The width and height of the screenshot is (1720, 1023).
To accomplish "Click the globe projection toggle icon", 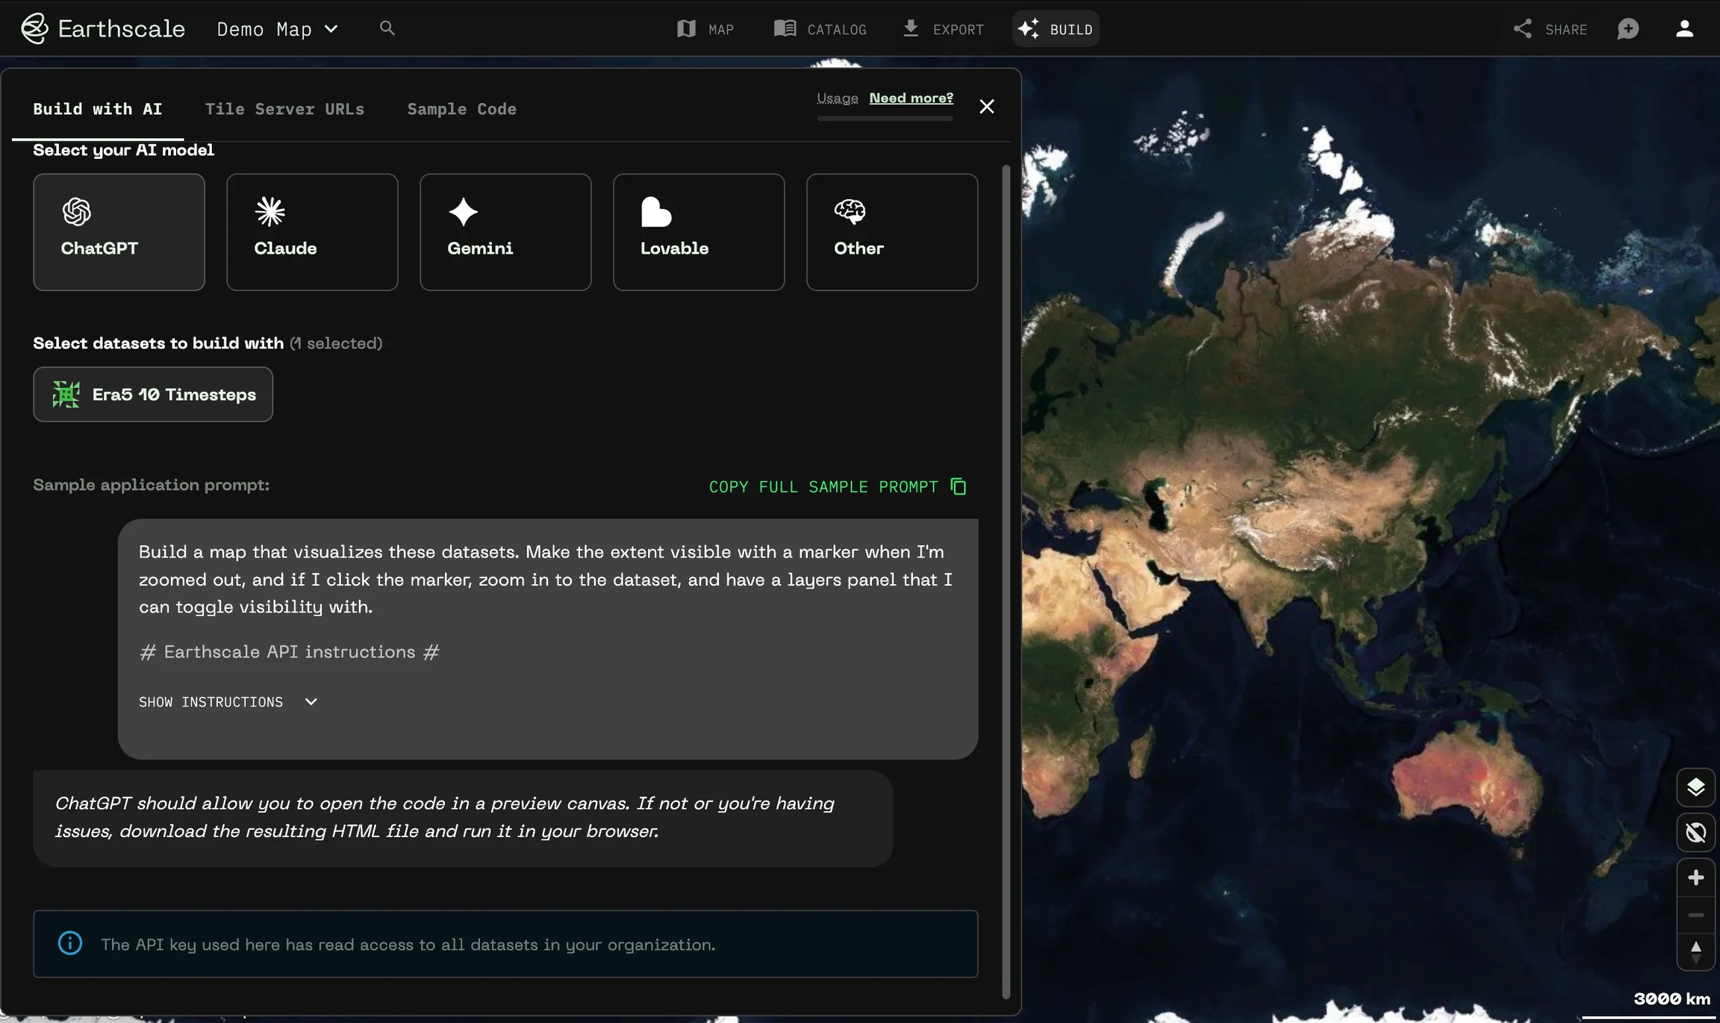I will pyautogui.click(x=1695, y=832).
